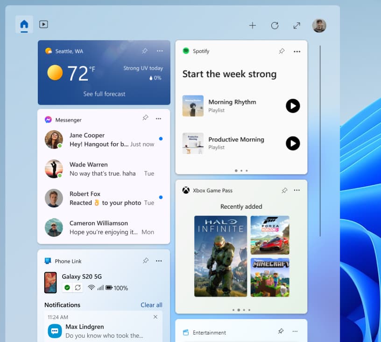381x342 pixels.
Task: Select second page dot in Spotify widget
Action: [241, 171]
